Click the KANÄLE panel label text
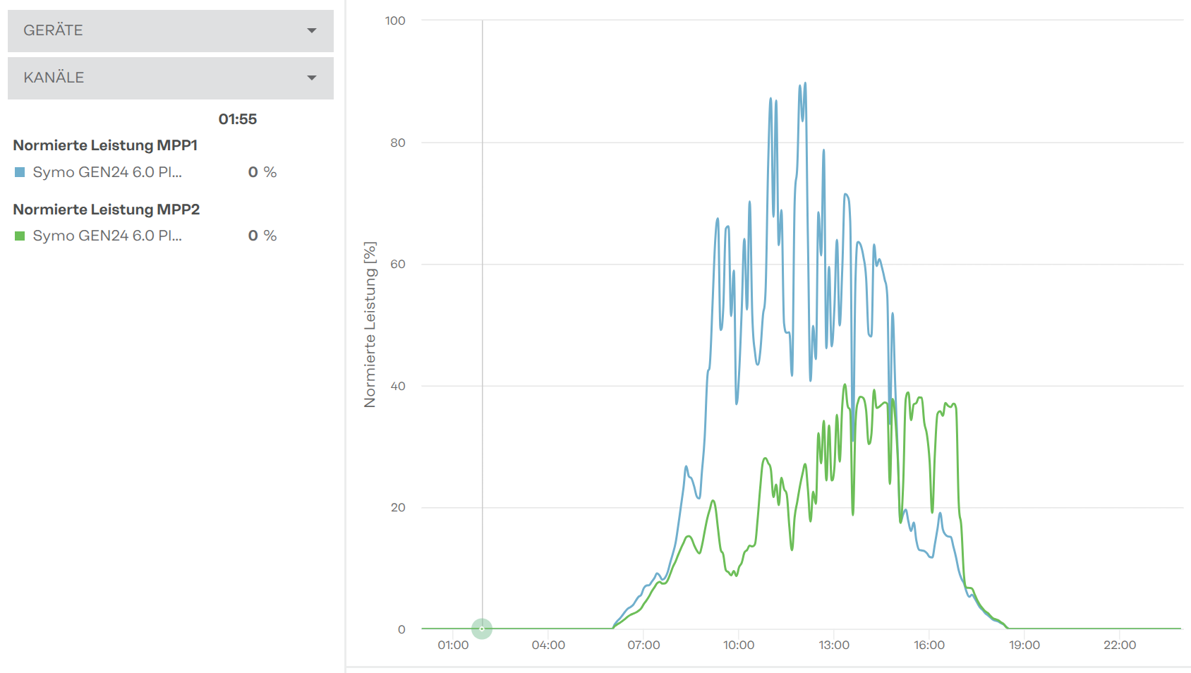 click(54, 78)
